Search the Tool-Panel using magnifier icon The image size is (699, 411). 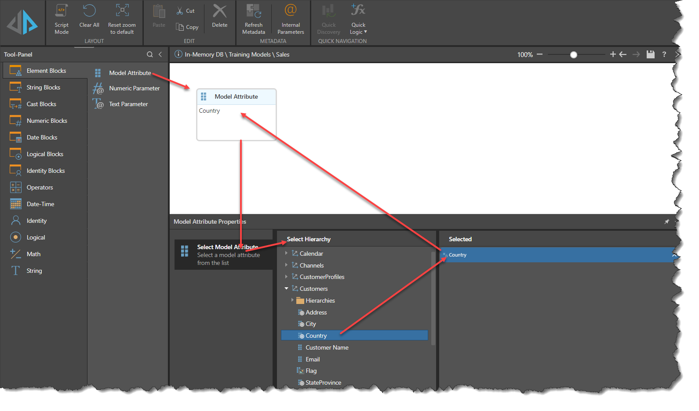150,54
